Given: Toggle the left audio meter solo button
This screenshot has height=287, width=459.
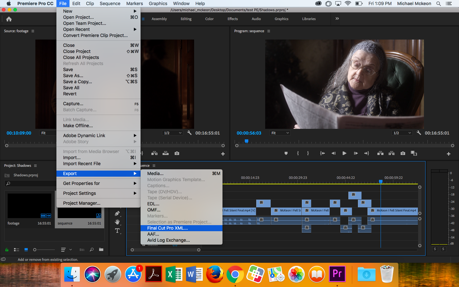Looking at the screenshot, I should pos(435,249).
